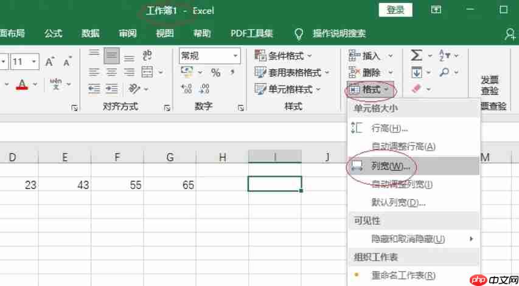Screen dimensions: 519x286
Task: Click the merge and center icon
Action: point(147,72)
